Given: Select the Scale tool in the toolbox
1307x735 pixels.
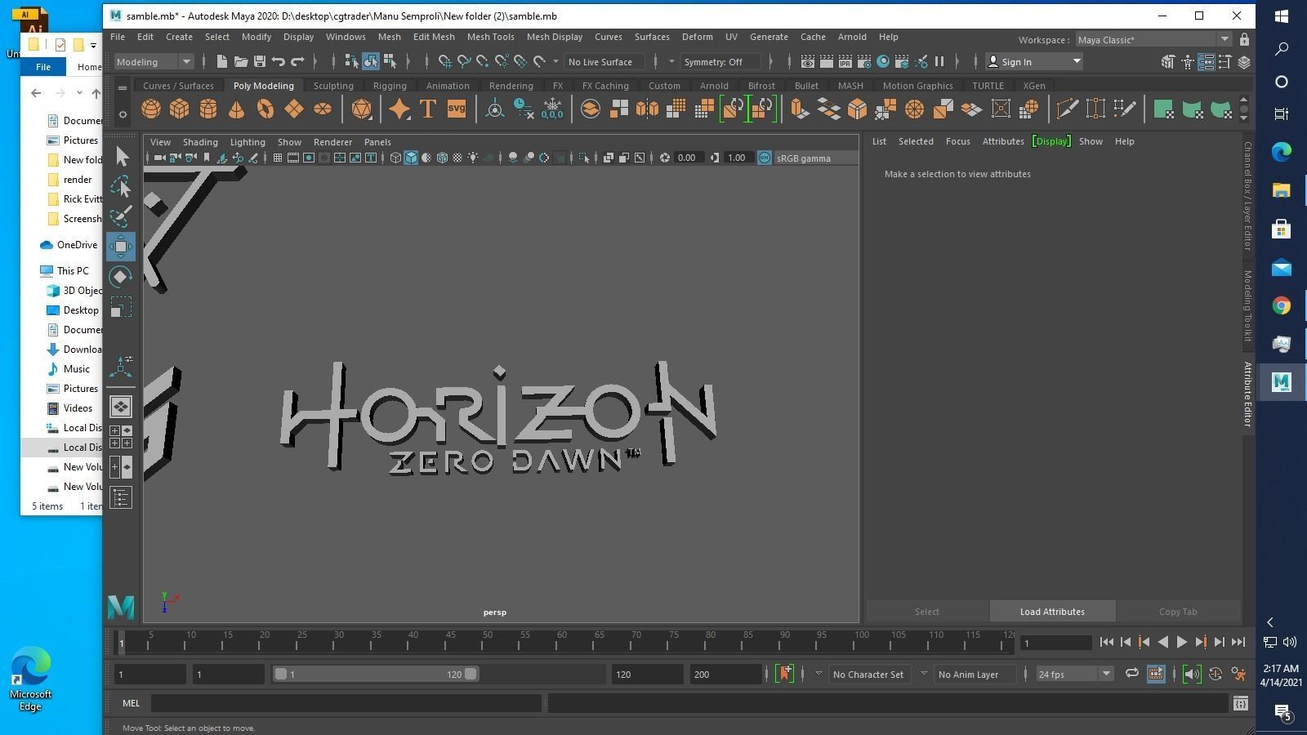Looking at the screenshot, I should point(121,307).
